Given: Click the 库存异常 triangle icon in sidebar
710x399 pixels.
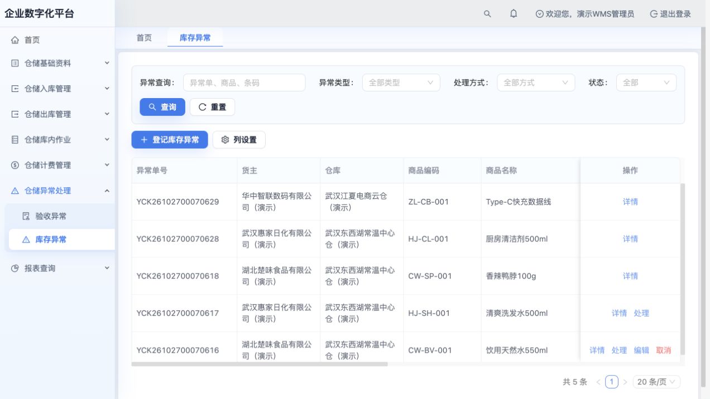Looking at the screenshot, I should coord(26,240).
